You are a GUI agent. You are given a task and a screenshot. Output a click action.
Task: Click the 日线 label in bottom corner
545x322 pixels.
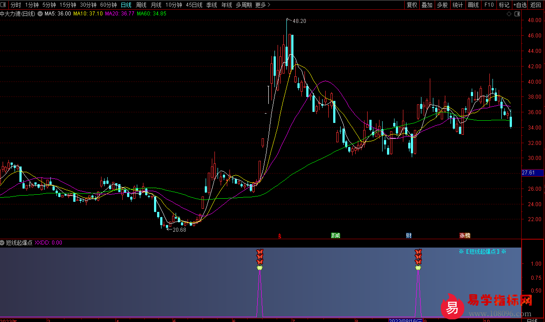(533, 320)
